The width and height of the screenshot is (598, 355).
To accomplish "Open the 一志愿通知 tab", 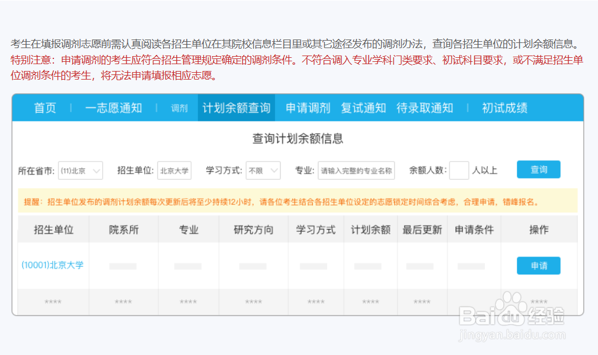I will pos(114,108).
